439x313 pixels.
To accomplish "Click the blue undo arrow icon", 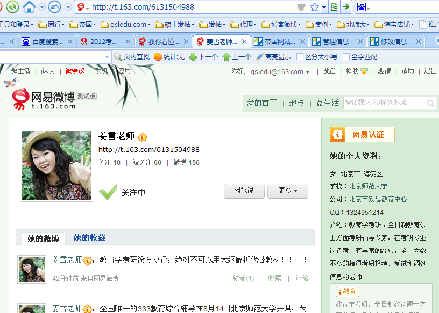I will tap(54, 6).
